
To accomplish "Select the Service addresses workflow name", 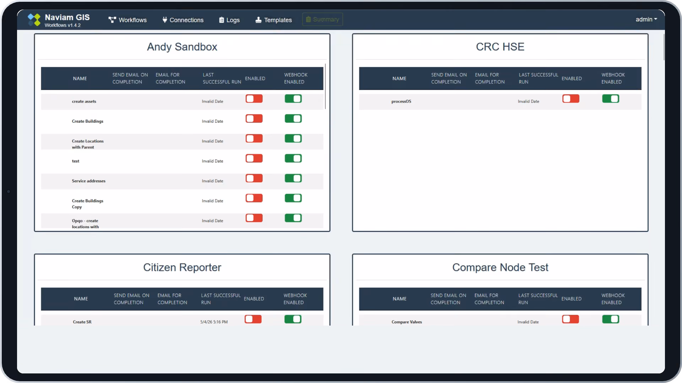I will [88, 181].
